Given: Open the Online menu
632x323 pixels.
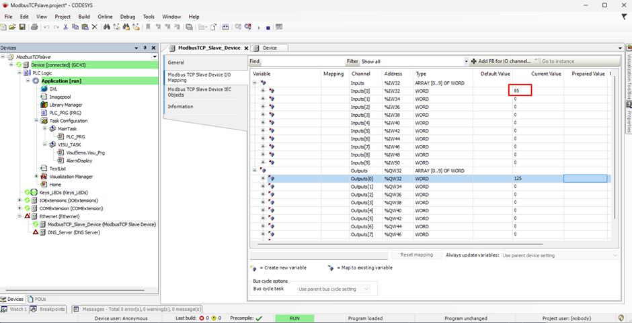Looking at the screenshot, I should click(105, 17).
